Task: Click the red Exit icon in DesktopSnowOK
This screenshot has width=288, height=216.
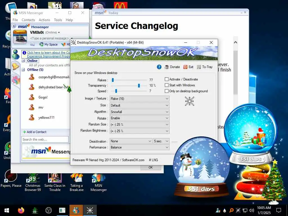Action: (185, 67)
